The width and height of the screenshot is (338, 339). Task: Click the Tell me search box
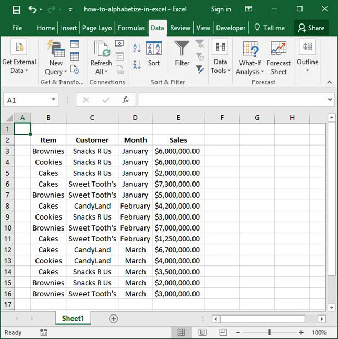pyautogui.click(x=269, y=28)
